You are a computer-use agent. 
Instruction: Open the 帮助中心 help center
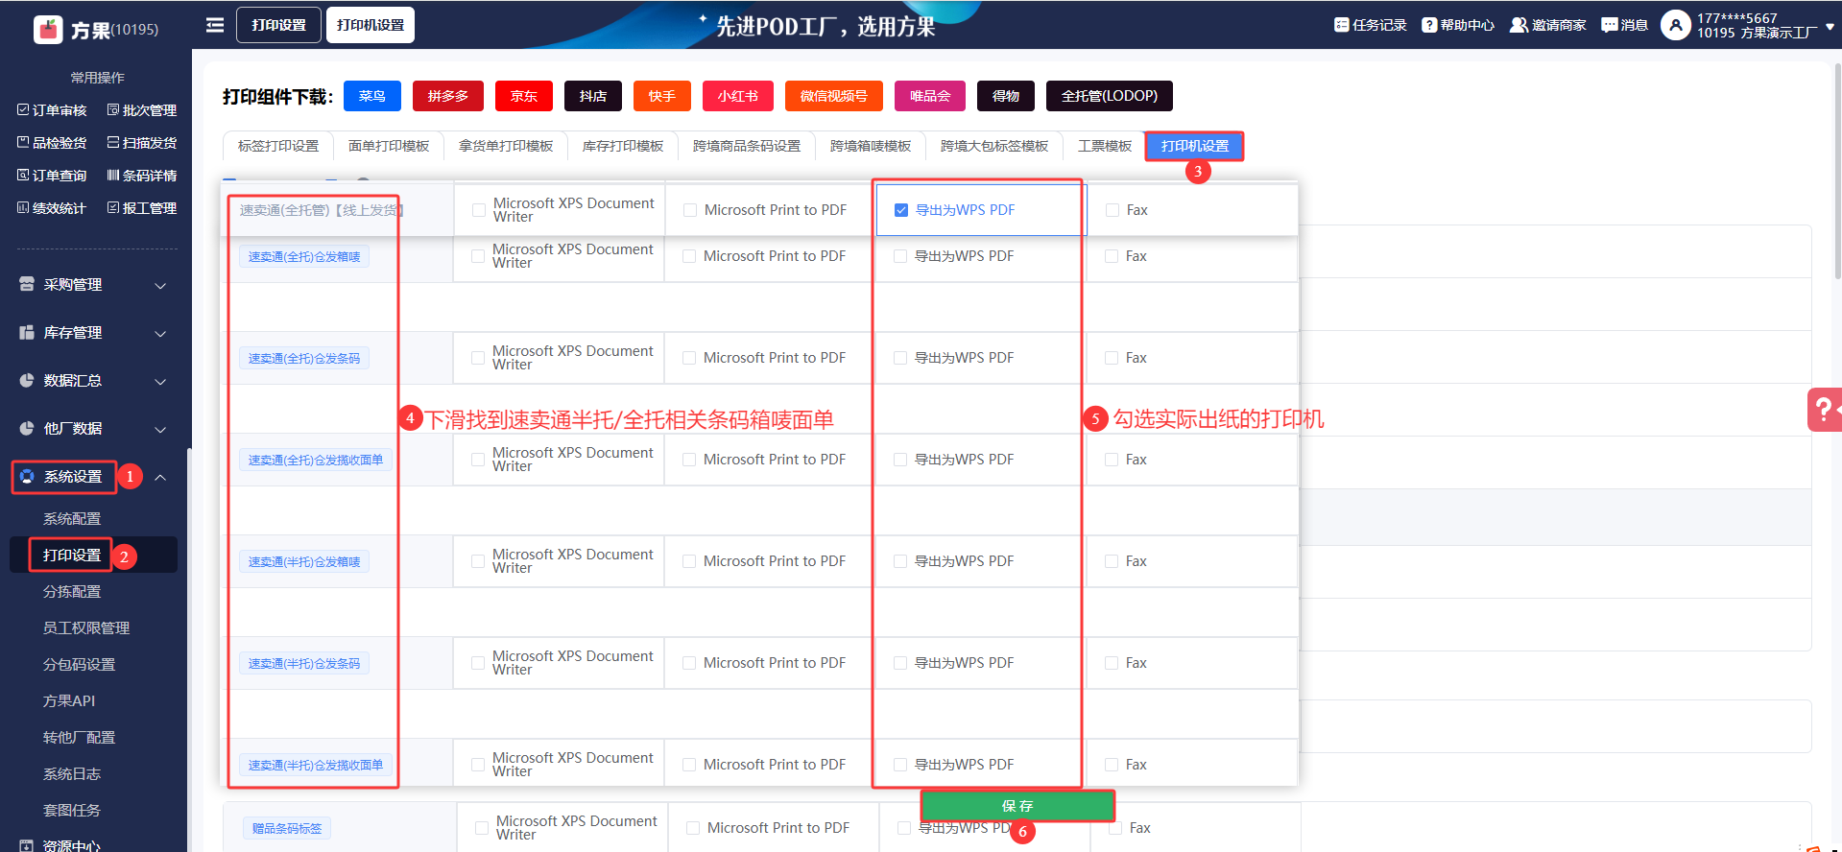point(1458,25)
